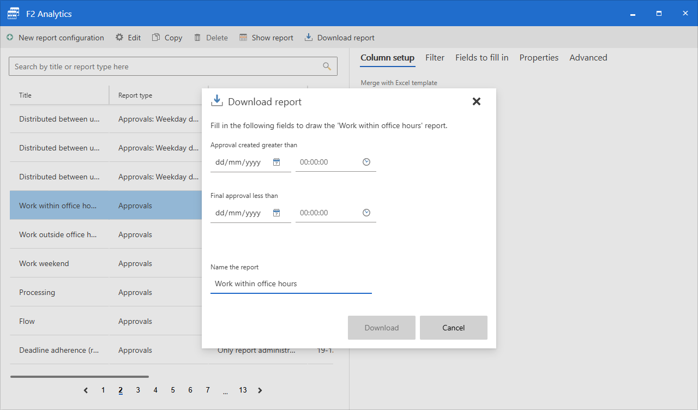
Task: Click the search magnifier icon
Action: [x=327, y=67]
